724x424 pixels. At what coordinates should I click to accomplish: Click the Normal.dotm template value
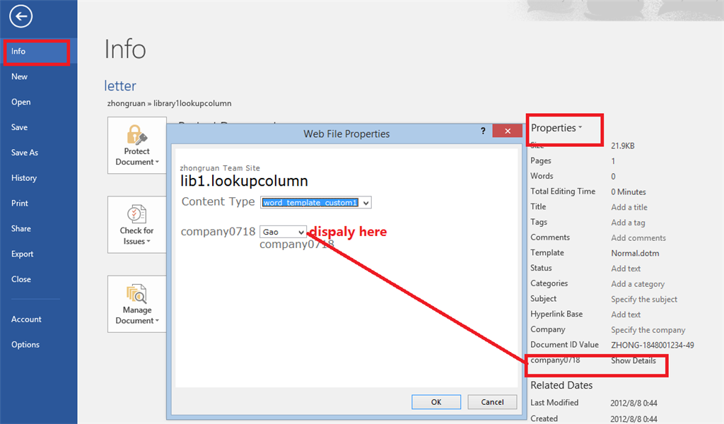[x=635, y=253]
